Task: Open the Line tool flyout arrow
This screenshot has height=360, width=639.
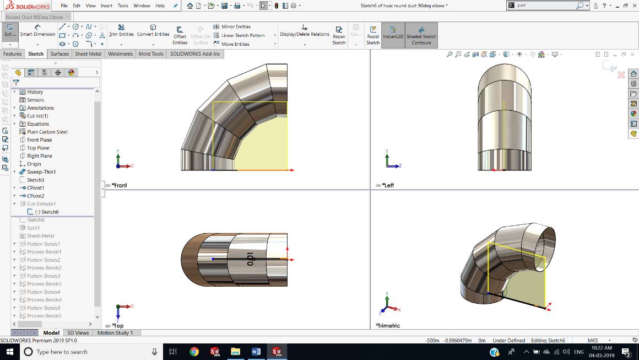Action: point(68,25)
